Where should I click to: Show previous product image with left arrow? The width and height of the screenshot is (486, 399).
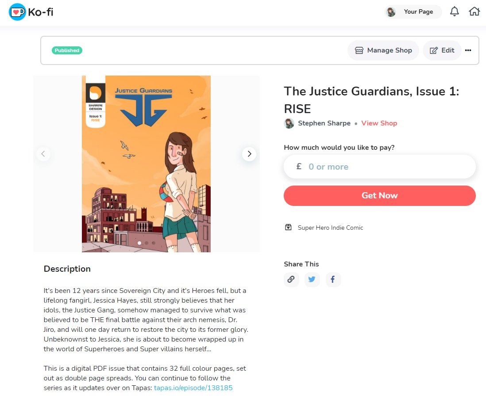pyautogui.click(x=43, y=154)
